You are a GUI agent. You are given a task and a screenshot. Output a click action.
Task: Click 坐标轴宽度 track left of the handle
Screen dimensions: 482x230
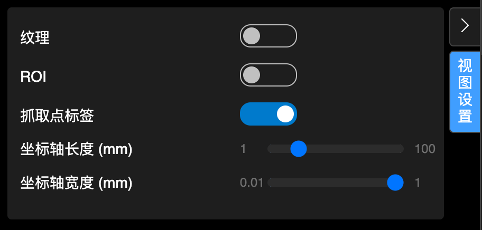pyautogui.click(x=328, y=183)
